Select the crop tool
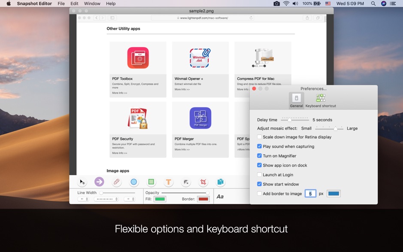The height and width of the screenshot is (252, 403). click(203, 182)
